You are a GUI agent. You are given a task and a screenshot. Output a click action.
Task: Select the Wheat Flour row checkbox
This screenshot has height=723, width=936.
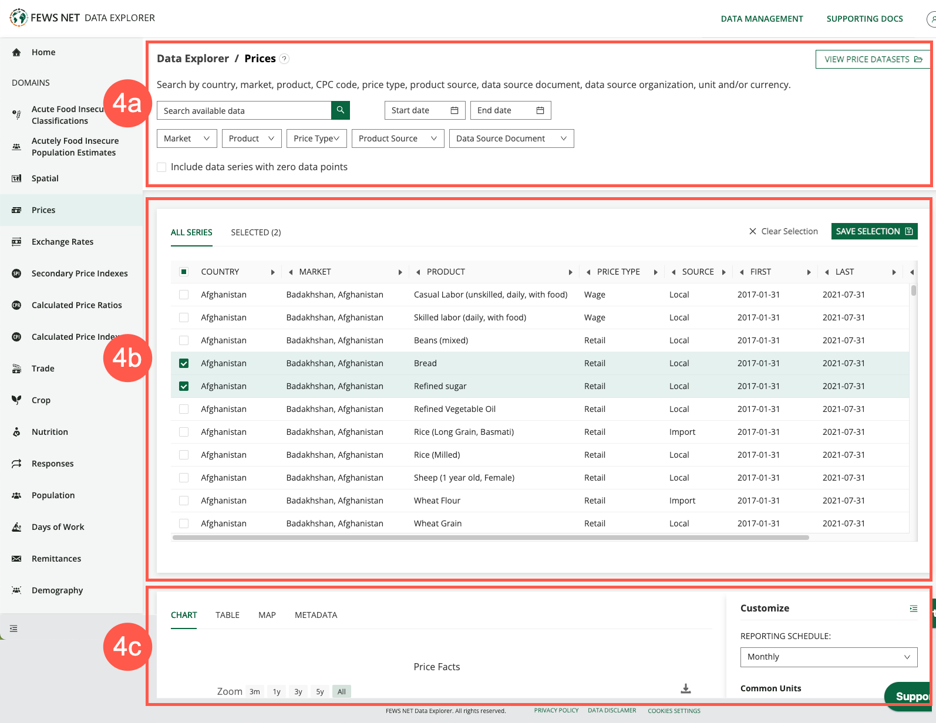coord(184,501)
